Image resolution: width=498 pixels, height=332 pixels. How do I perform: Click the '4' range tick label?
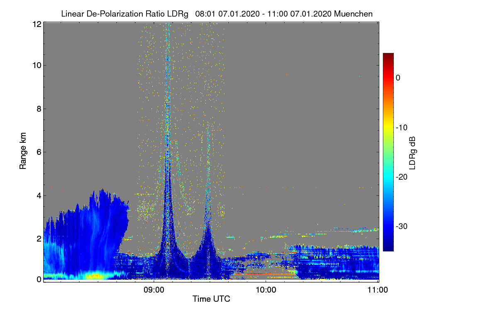coord(39,195)
